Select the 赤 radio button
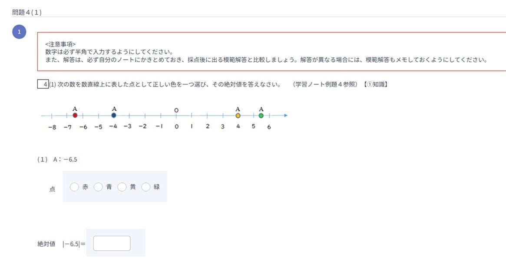 click(74, 187)
